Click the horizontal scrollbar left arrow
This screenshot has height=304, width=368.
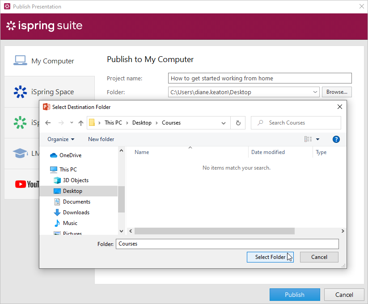131,231
